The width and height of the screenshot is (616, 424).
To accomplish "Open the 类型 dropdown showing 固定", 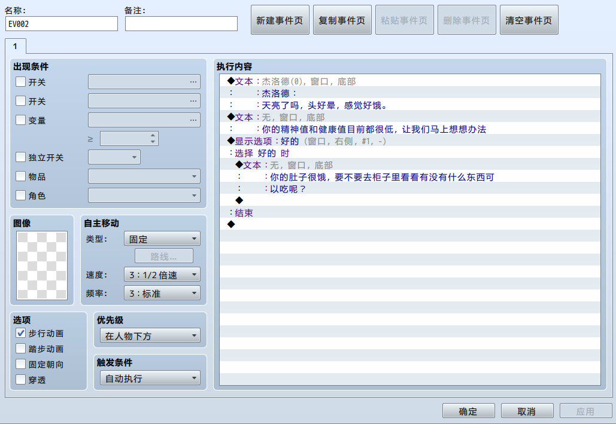I will point(162,239).
